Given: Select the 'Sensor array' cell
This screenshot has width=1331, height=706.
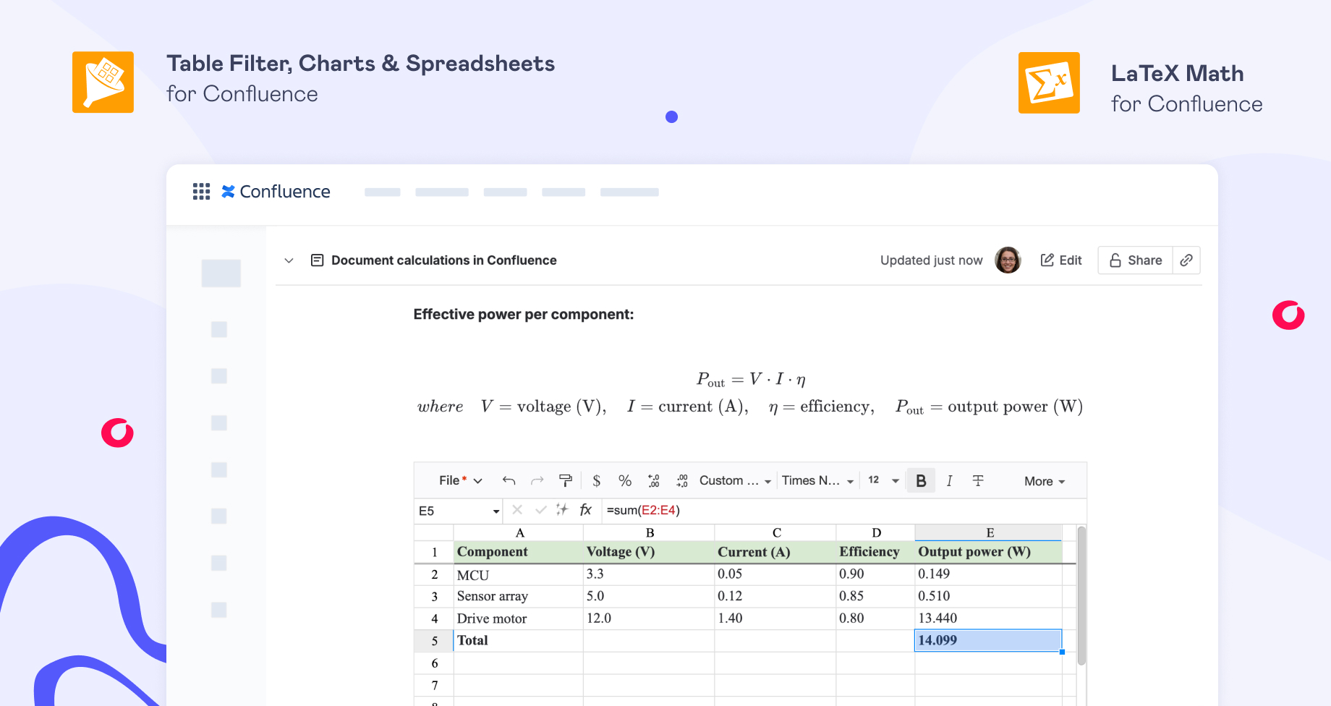Looking at the screenshot, I should [519, 597].
